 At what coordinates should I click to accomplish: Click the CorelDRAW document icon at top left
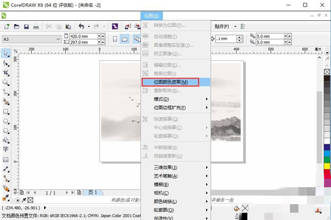tap(4, 15)
